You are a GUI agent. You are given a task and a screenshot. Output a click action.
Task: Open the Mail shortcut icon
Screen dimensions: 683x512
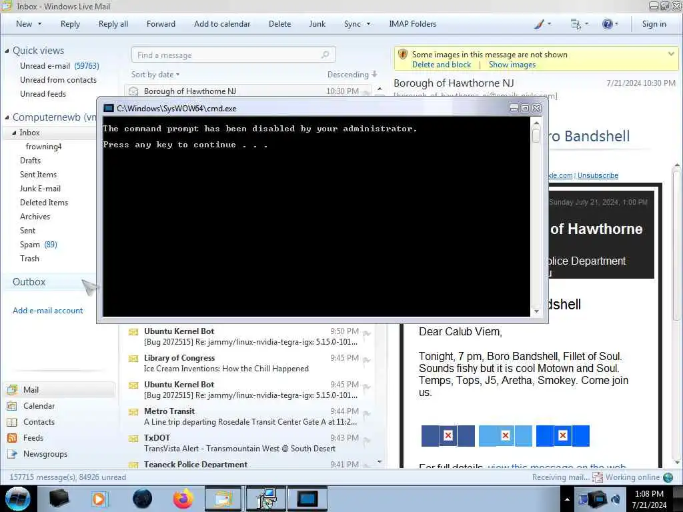point(12,389)
